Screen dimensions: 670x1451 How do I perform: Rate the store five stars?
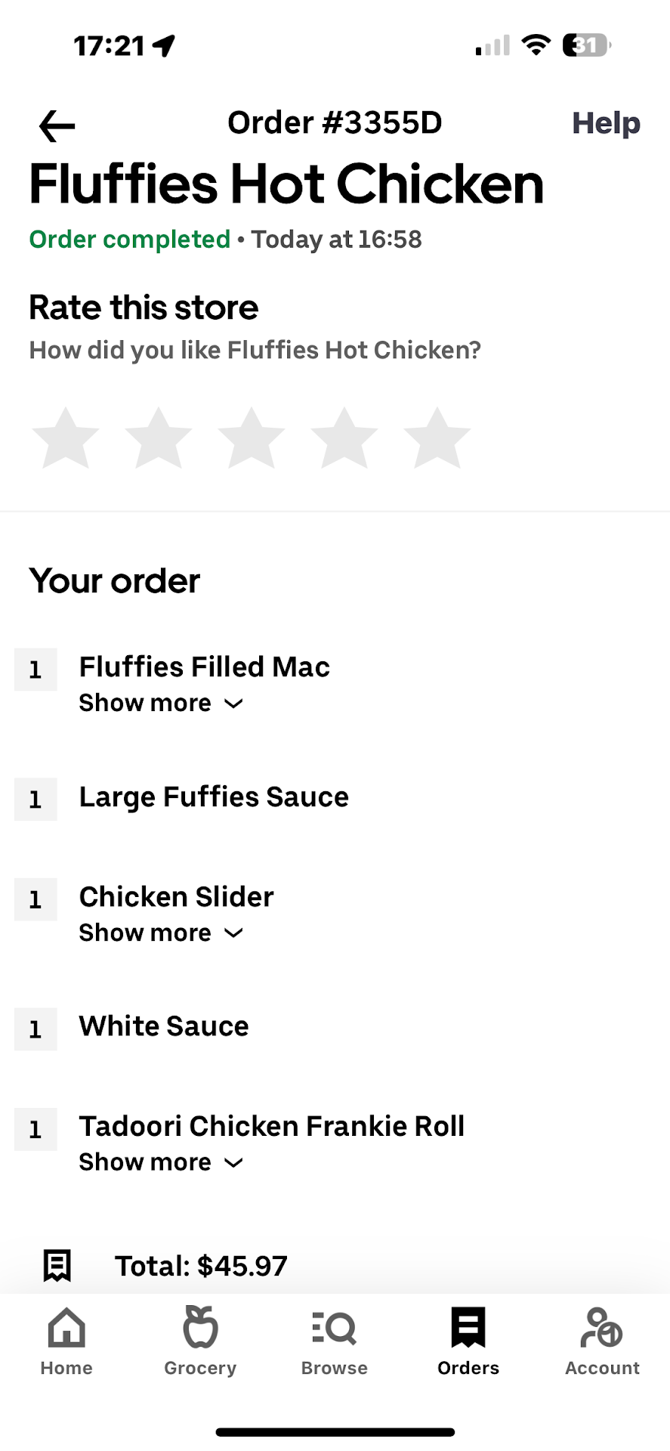pyautogui.click(x=437, y=438)
